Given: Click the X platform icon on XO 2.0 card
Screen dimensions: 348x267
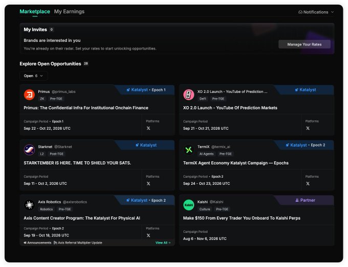Looking at the screenshot, I should [308, 128].
